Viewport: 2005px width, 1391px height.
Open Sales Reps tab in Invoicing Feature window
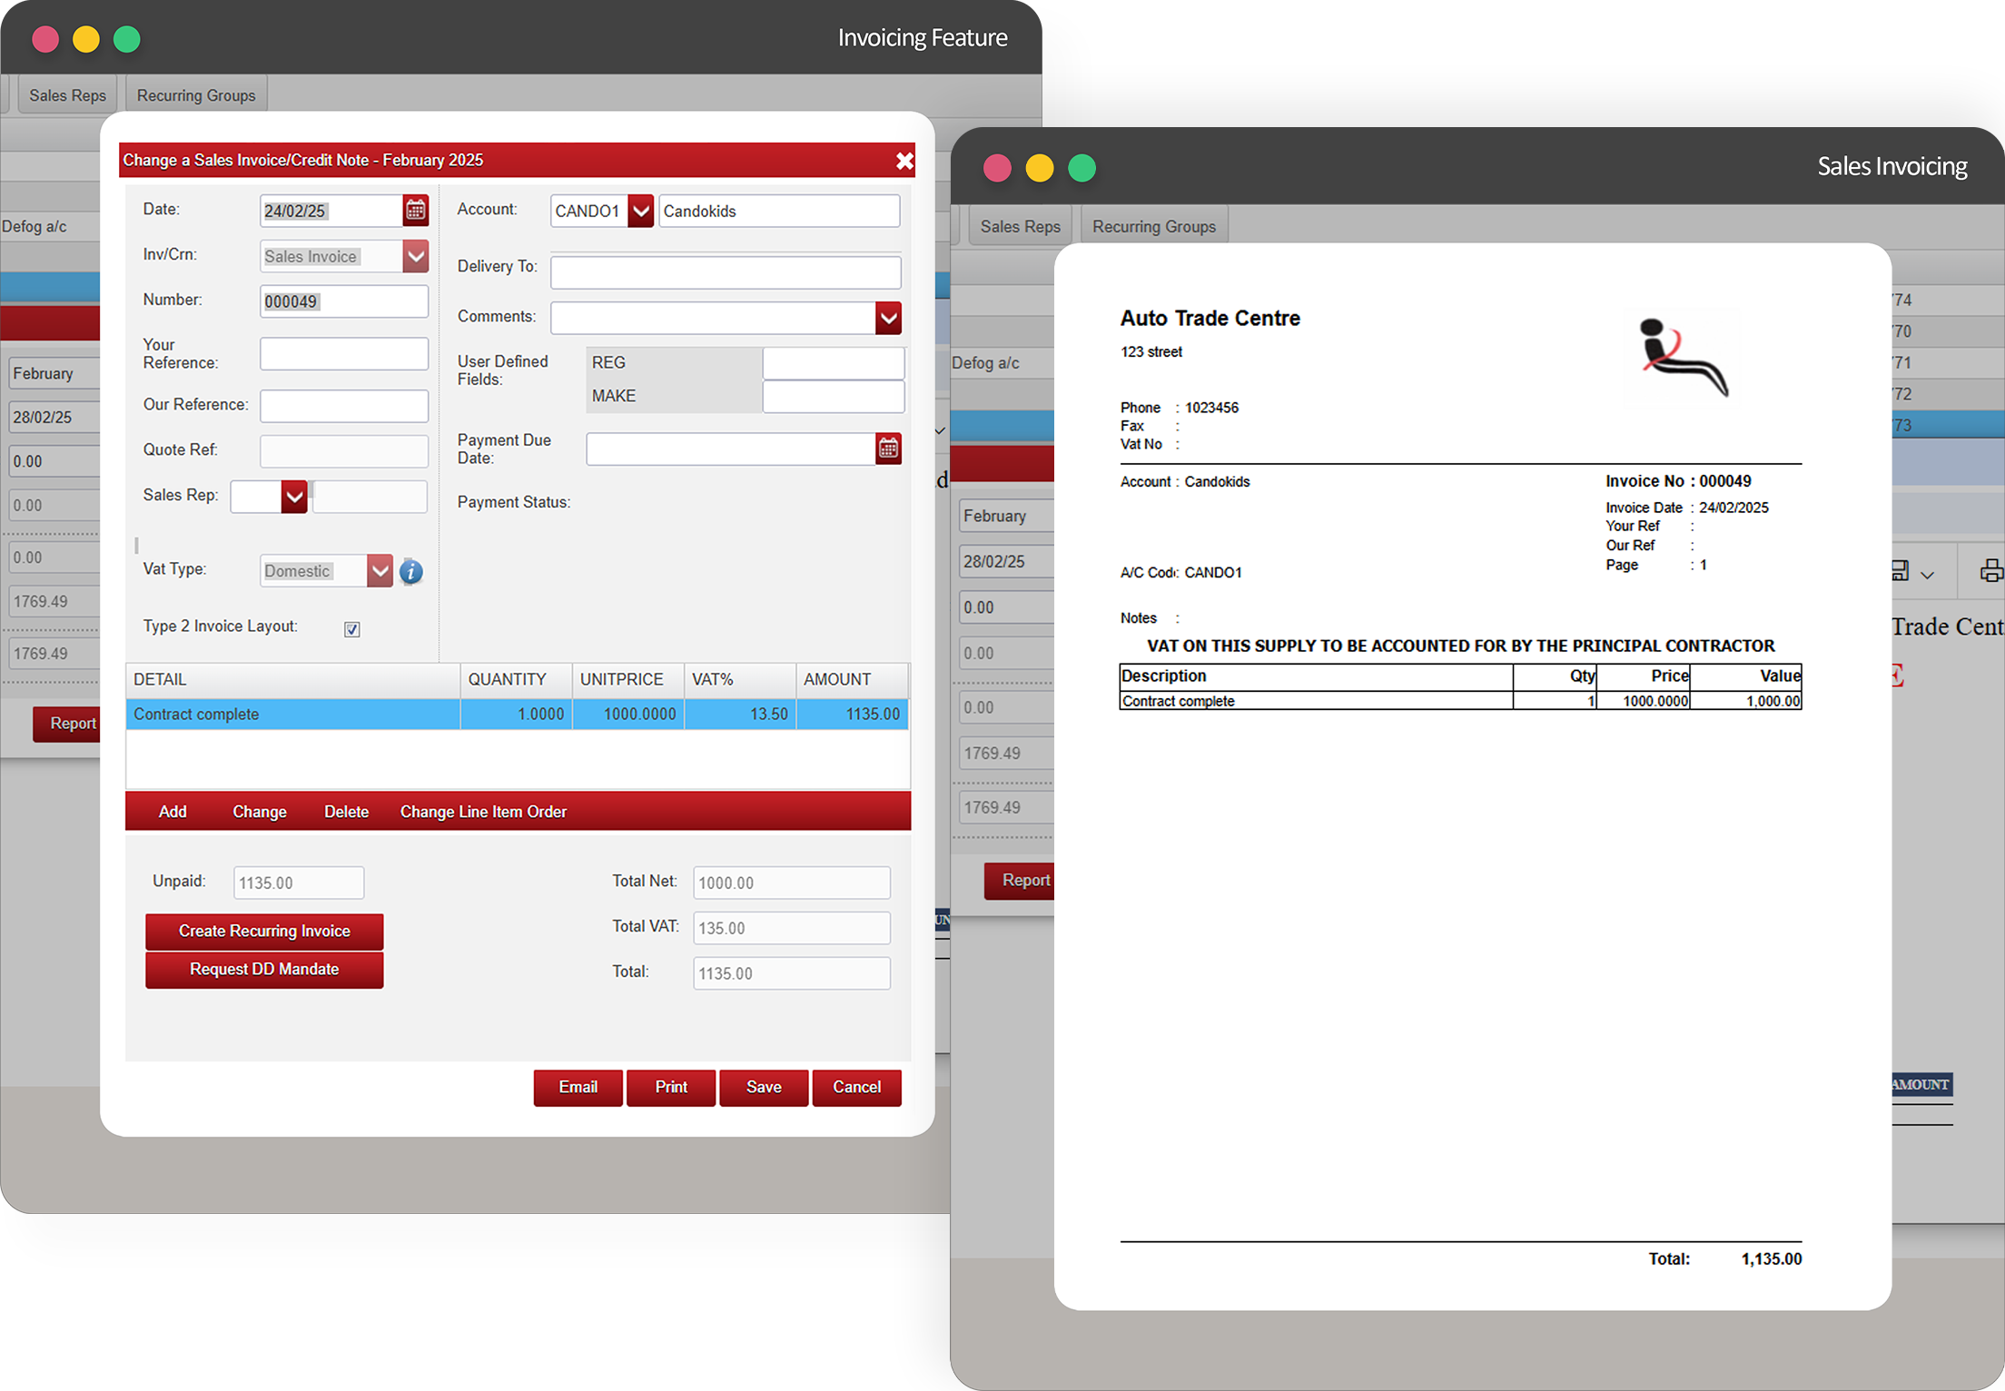point(67,95)
